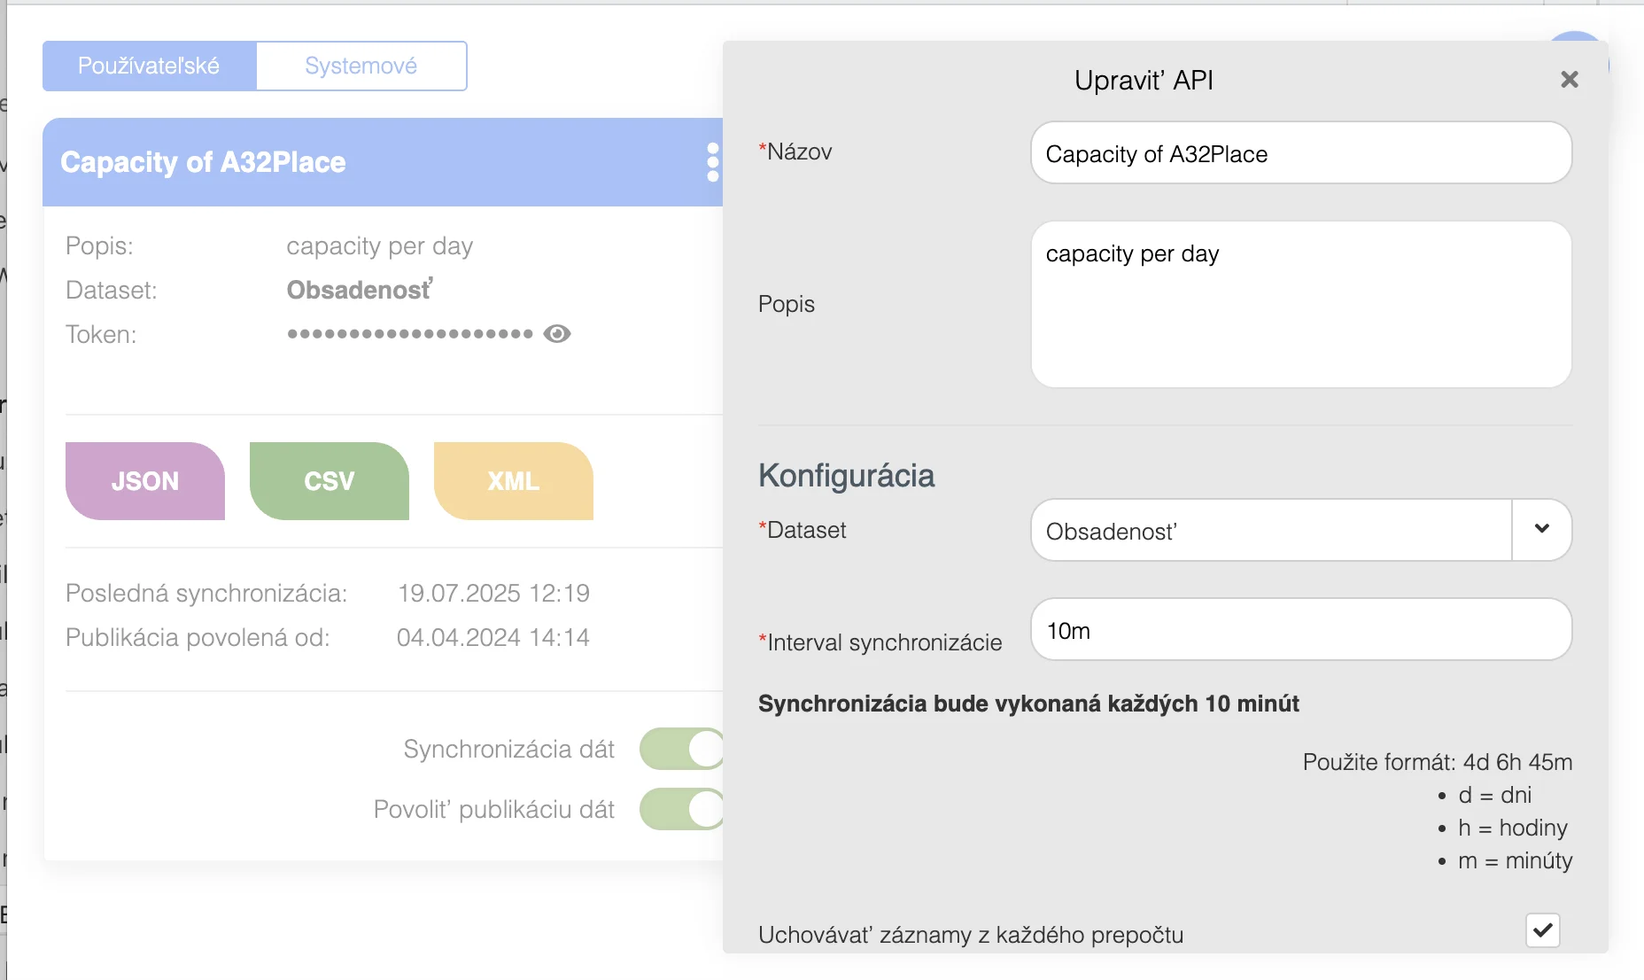Toggle the Synchronizácia dát switch

(x=682, y=750)
